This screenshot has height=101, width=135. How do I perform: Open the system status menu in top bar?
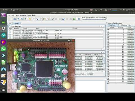tap(127, 10)
